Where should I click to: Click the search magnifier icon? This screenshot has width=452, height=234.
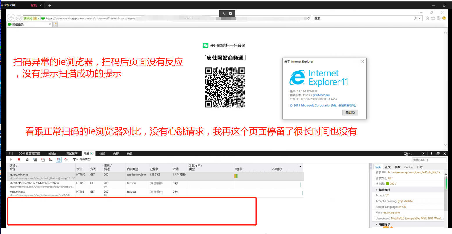(416, 18)
